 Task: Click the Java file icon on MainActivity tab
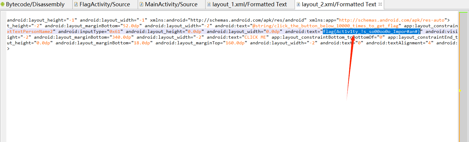(x=141, y=4)
